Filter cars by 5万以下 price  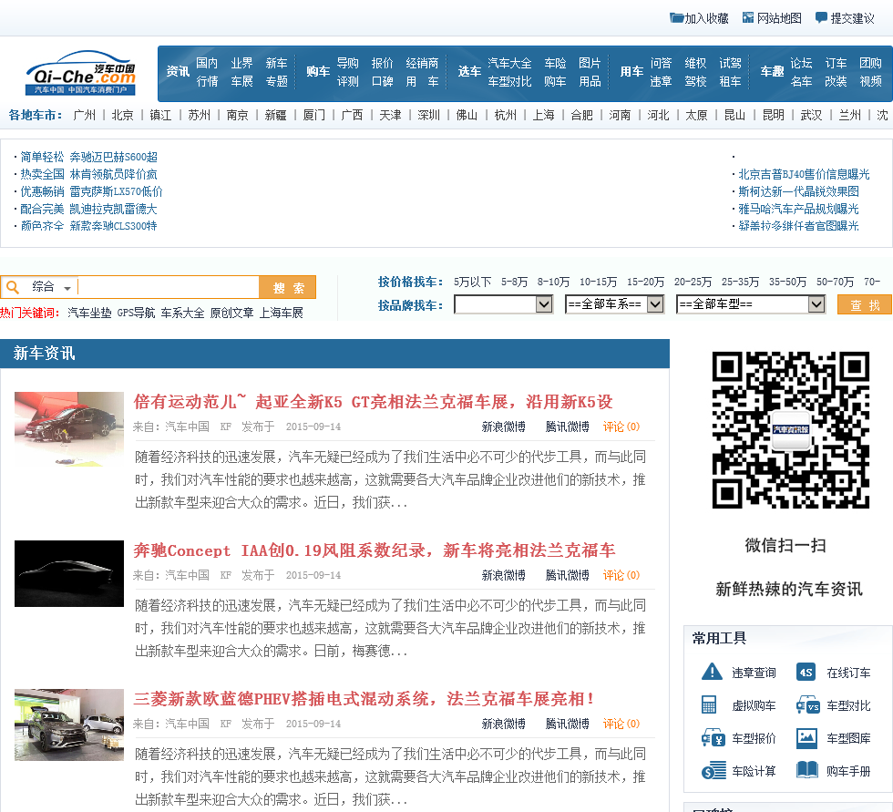pos(472,282)
